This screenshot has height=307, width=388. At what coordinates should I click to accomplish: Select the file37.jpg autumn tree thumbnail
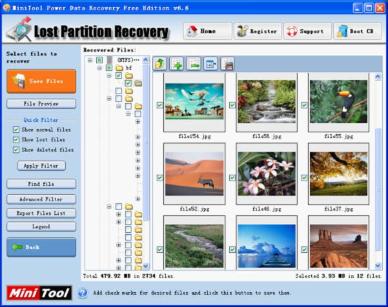coord(338,174)
